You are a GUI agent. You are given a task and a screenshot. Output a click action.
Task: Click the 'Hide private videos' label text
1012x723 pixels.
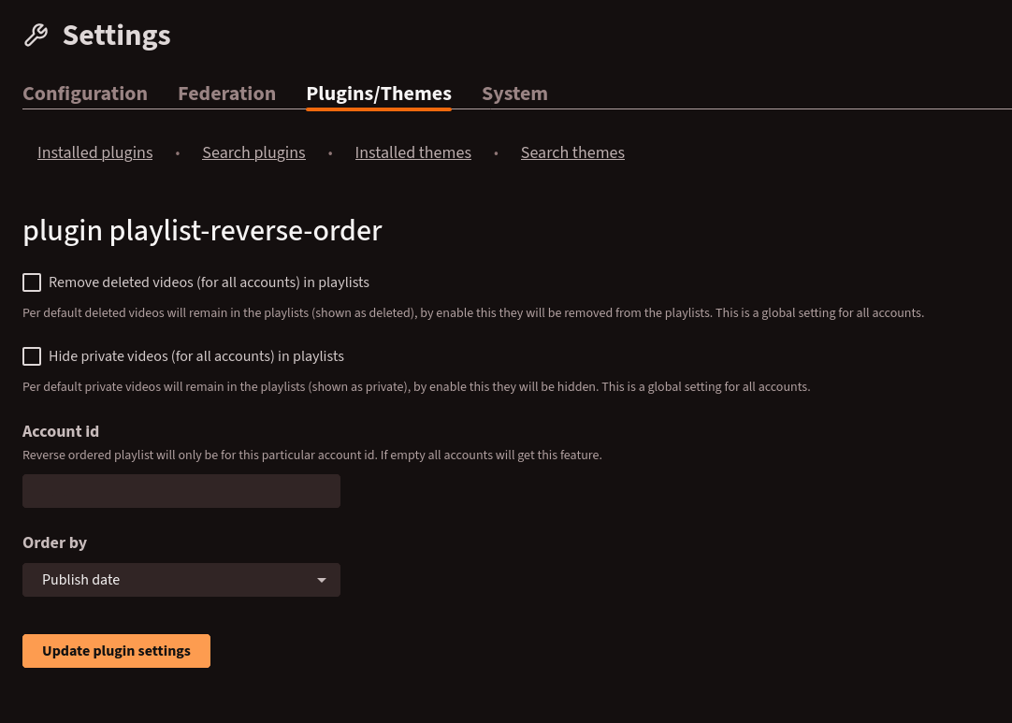pos(196,356)
